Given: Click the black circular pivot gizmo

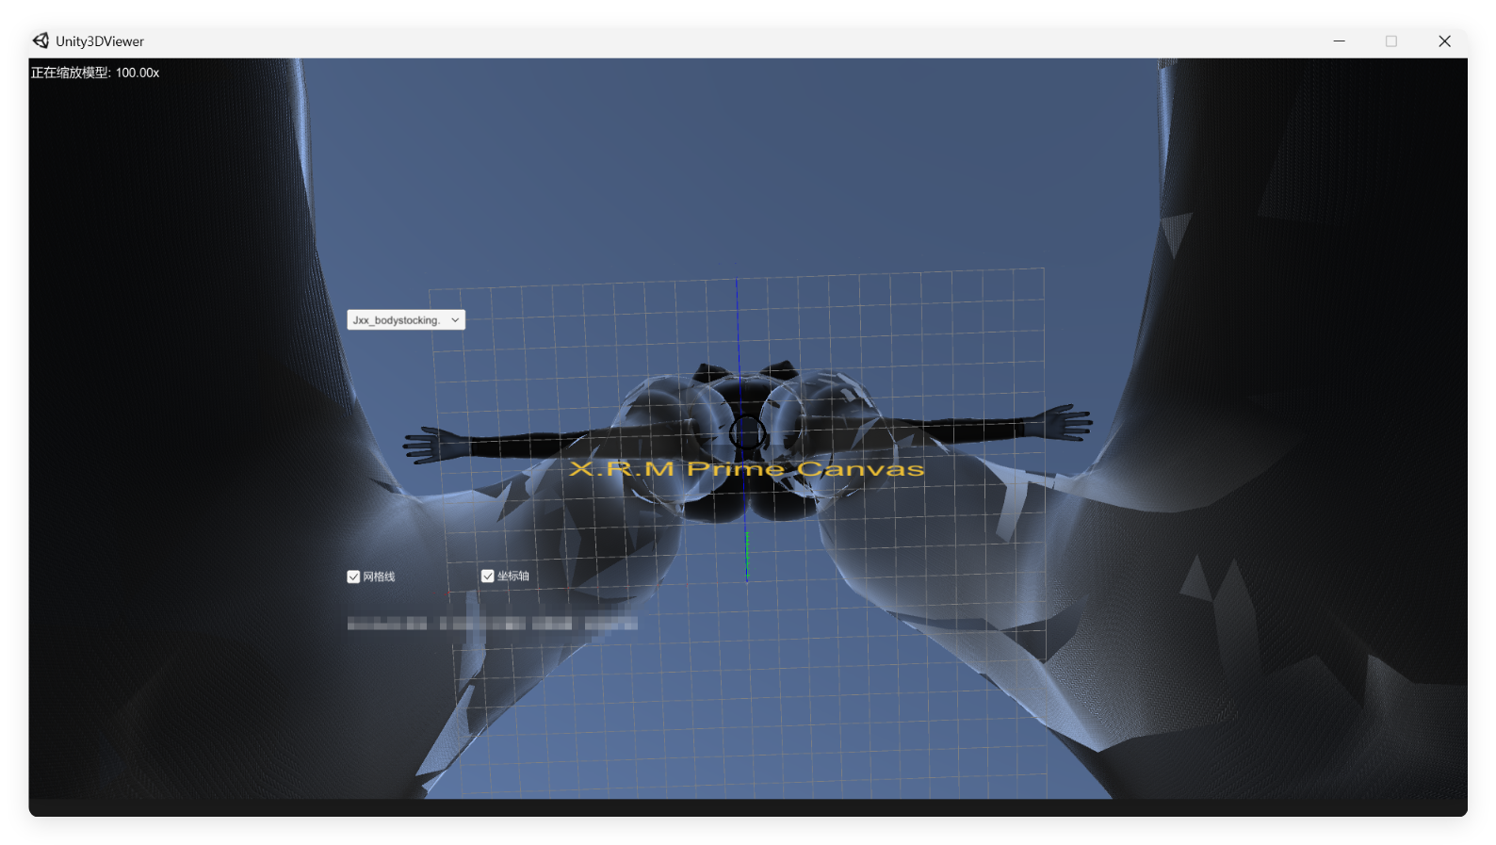Looking at the screenshot, I should (x=747, y=433).
